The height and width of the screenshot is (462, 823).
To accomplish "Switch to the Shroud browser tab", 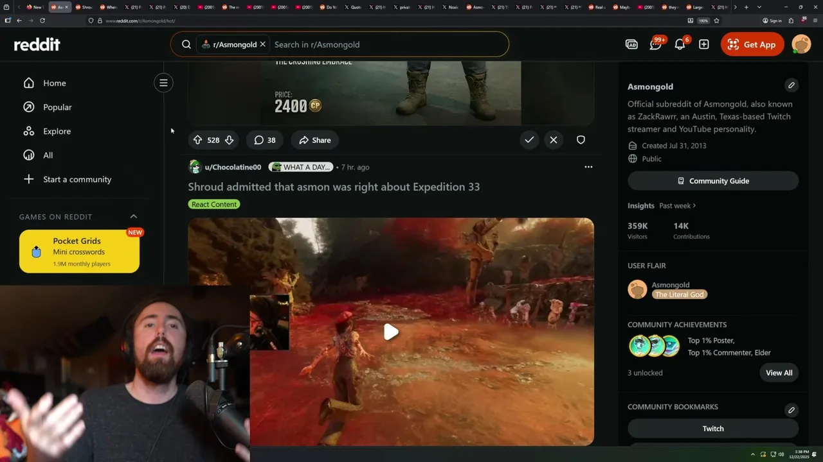I will point(84,7).
